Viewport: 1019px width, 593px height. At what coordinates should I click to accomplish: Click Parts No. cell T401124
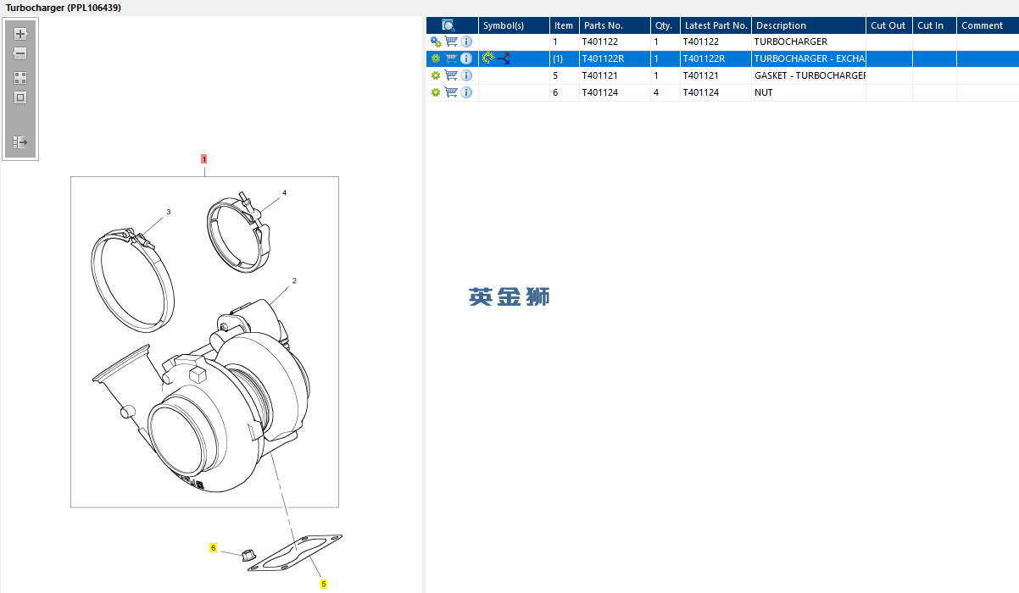(615, 92)
